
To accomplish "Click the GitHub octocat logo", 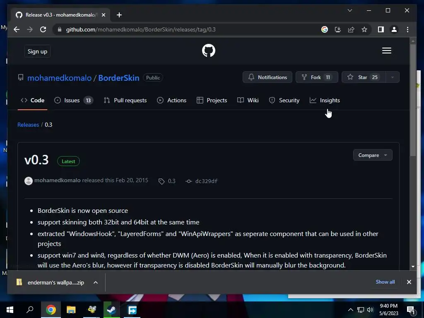I will 209,51.
